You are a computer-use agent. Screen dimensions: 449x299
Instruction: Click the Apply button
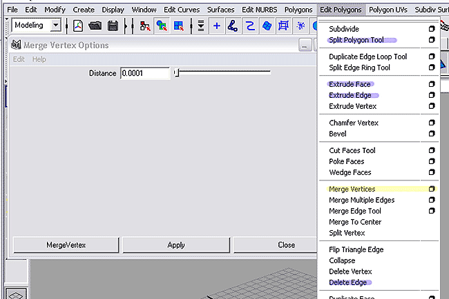click(x=176, y=245)
